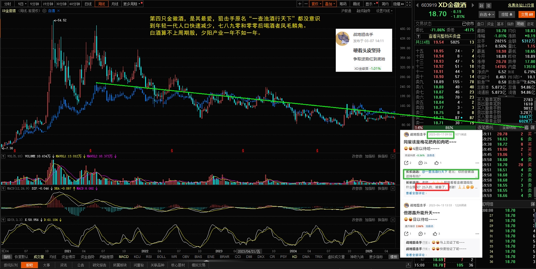Click share icon on 晶升 post
536x269 pixels.
coord(406,234)
